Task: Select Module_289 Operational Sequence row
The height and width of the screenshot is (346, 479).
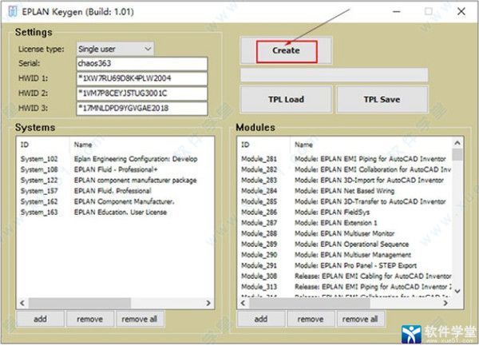Action: (345, 245)
